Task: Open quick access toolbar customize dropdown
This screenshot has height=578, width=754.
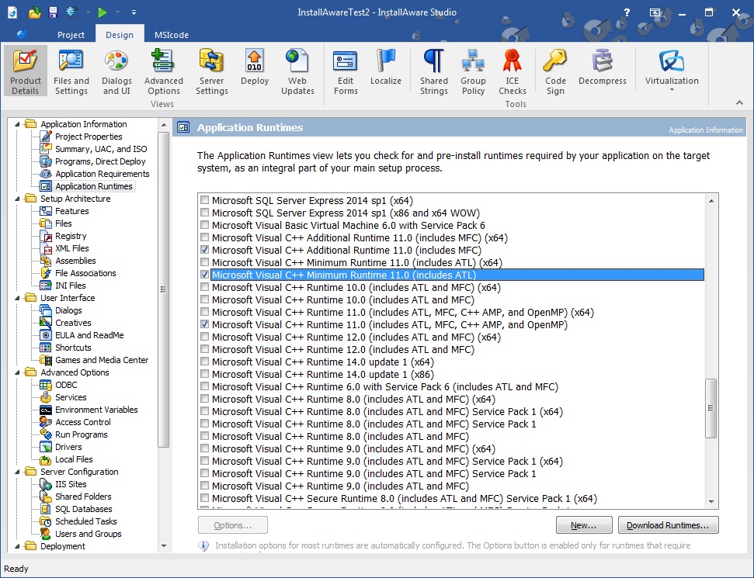Action: [x=134, y=12]
